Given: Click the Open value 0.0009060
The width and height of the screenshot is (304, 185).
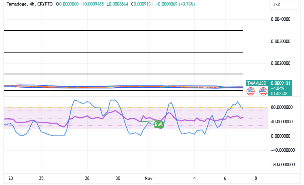Looking at the screenshot, I should click(69, 4).
